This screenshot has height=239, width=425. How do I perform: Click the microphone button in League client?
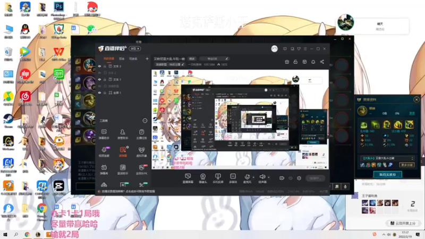pyautogui.click(x=345, y=186)
